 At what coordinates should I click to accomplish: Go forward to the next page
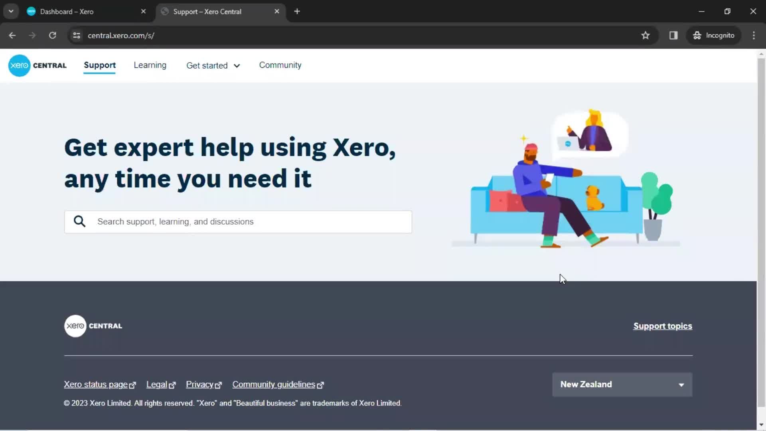click(x=32, y=36)
